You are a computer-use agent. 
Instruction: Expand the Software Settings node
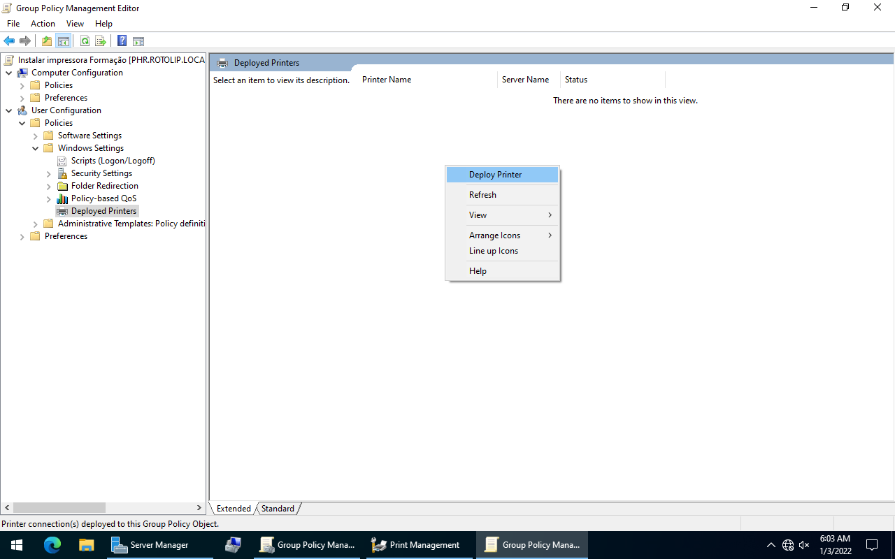pyautogui.click(x=36, y=136)
